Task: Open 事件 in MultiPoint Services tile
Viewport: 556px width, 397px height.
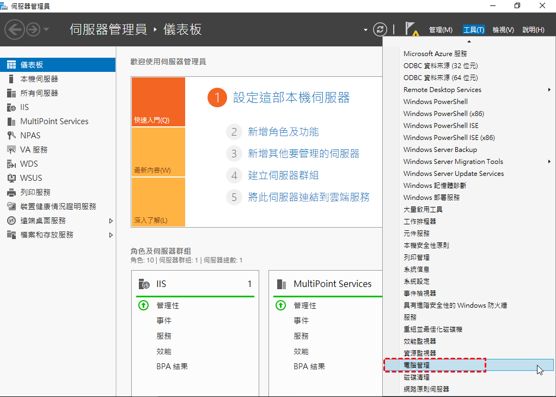Action: 301,321
